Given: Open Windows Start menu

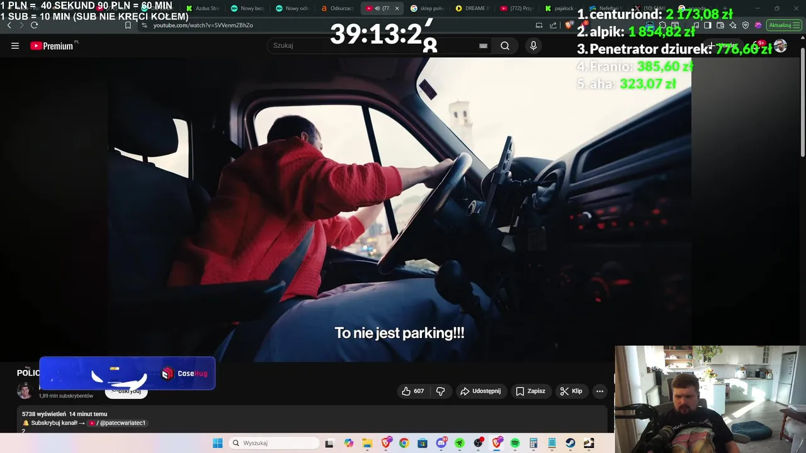Looking at the screenshot, I should [217, 443].
